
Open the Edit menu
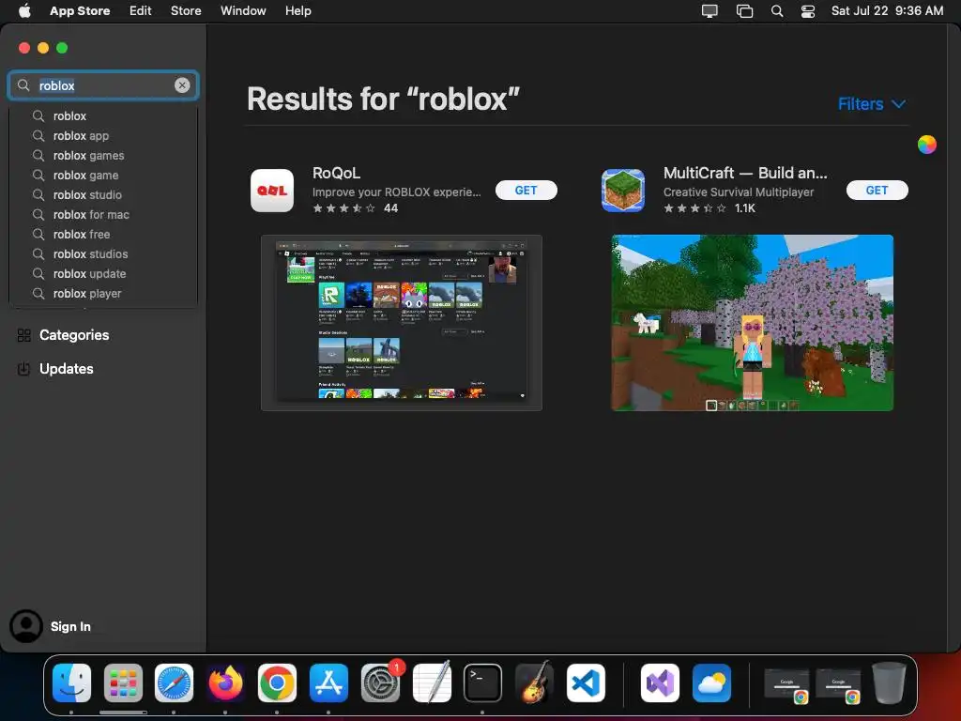pyautogui.click(x=140, y=10)
